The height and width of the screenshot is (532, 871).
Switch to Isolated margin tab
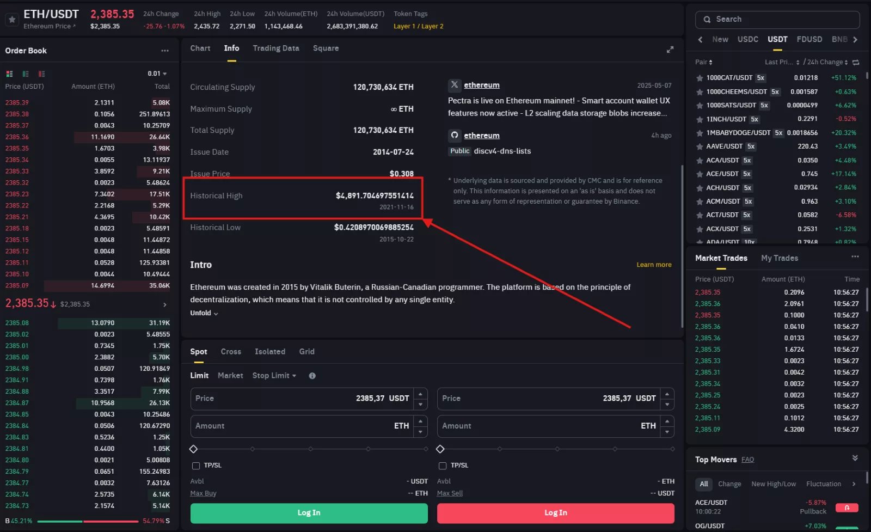(270, 352)
